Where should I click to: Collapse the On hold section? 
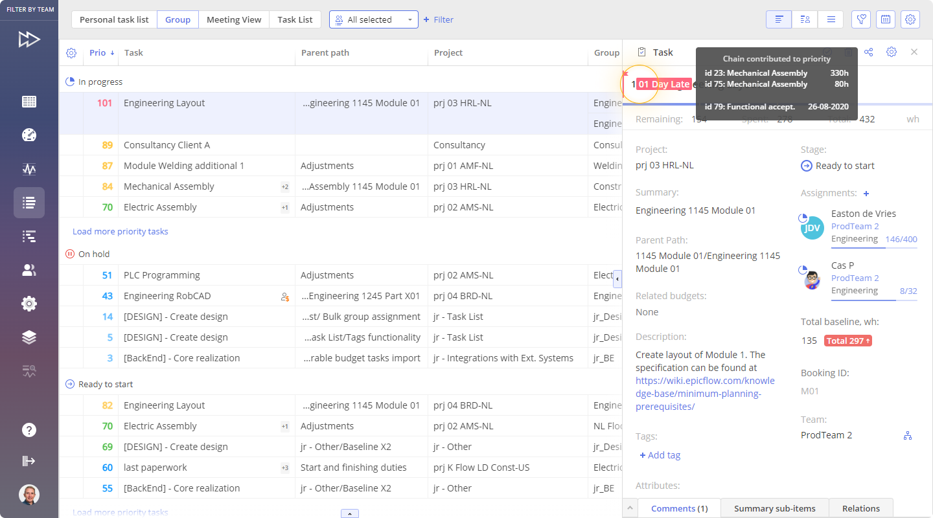click(x=71, y=254)
